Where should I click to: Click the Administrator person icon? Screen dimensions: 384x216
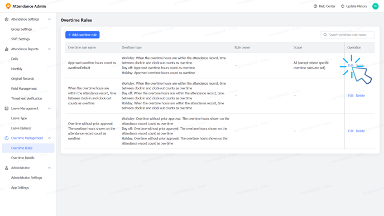pos(7,168)
